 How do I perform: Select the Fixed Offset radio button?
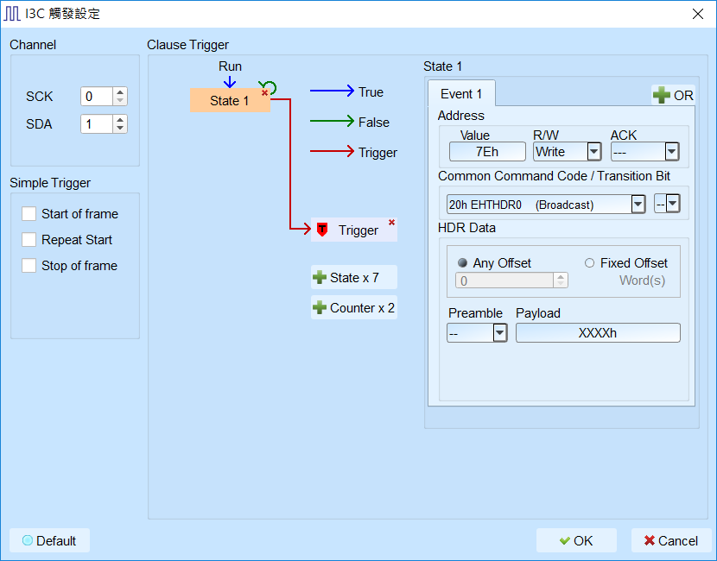[589, 263]
